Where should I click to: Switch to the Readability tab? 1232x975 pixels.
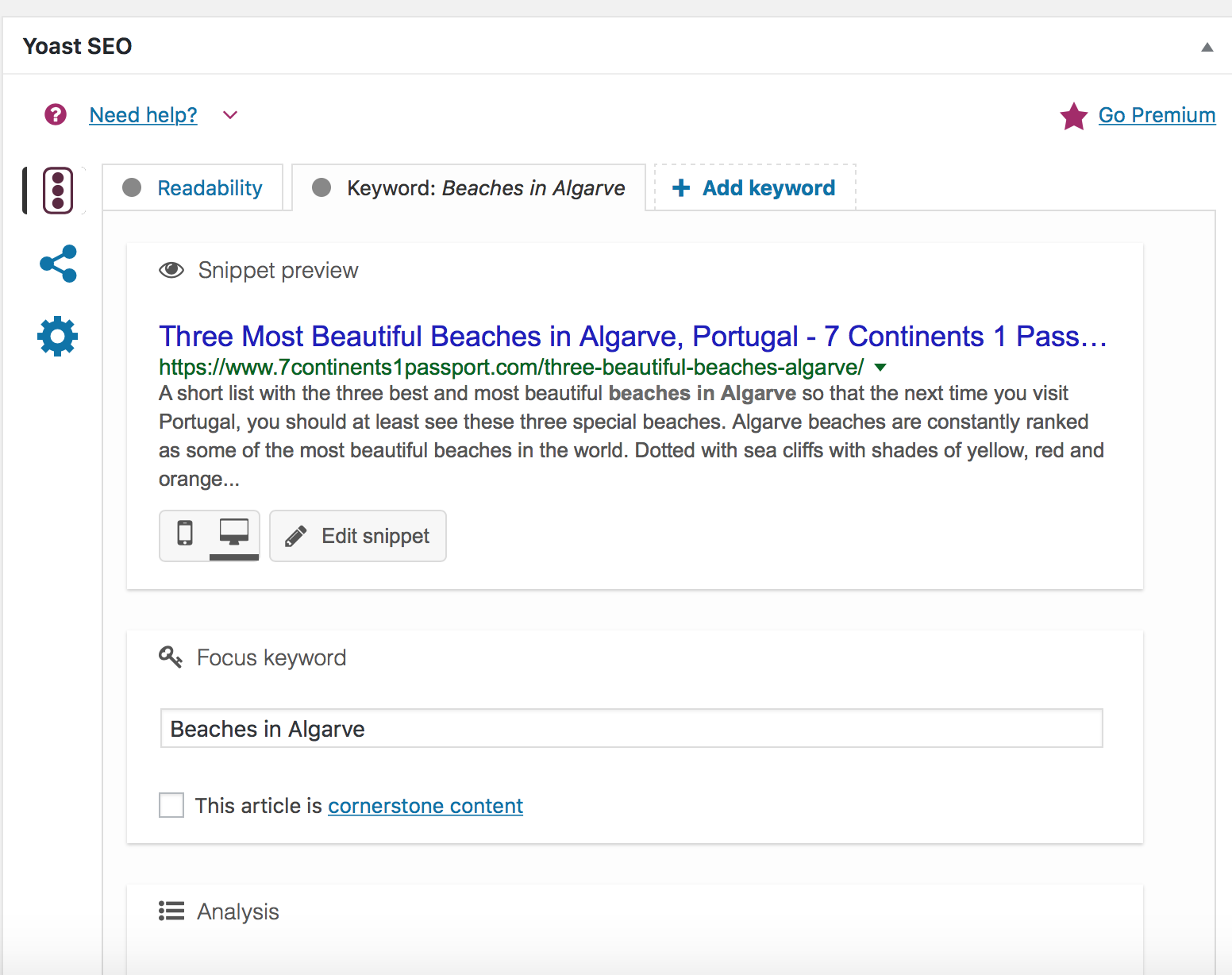[193, 188]
